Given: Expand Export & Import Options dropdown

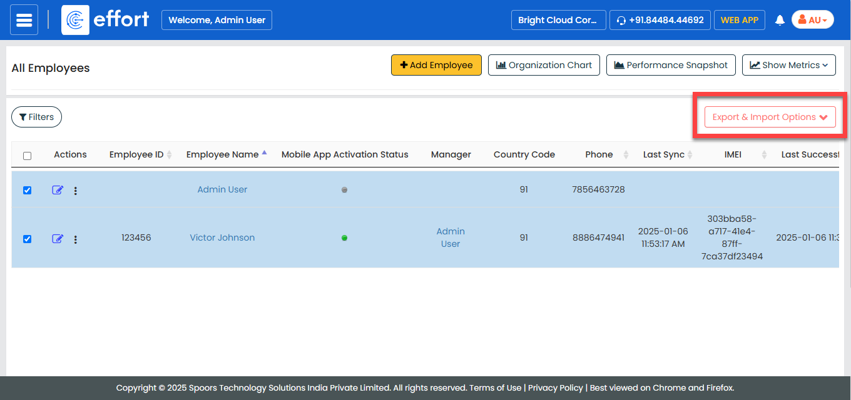Looking at the screenshot, I should [x=770, y=117].
